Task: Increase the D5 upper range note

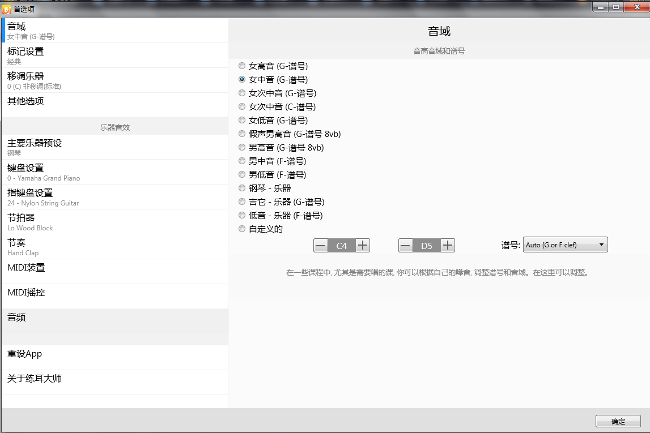Action: (448, 246)
